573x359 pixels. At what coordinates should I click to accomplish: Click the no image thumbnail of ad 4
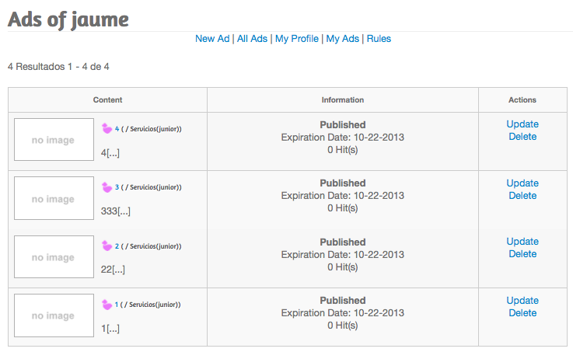tap(54, 140)
